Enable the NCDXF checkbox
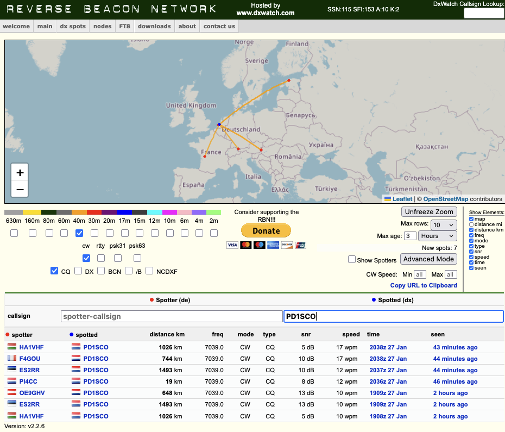 pos(149,271)
